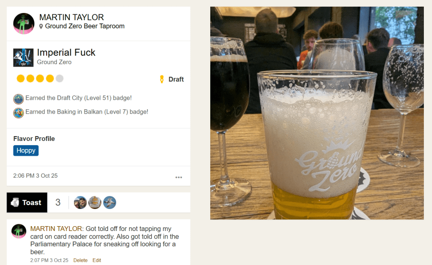This screenshot has height=265, width=432.
Task: Toast this check-in
Action: (27, 203)
